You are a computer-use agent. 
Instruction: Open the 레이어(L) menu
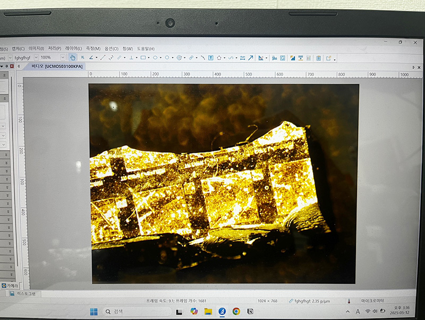(73, 48)
